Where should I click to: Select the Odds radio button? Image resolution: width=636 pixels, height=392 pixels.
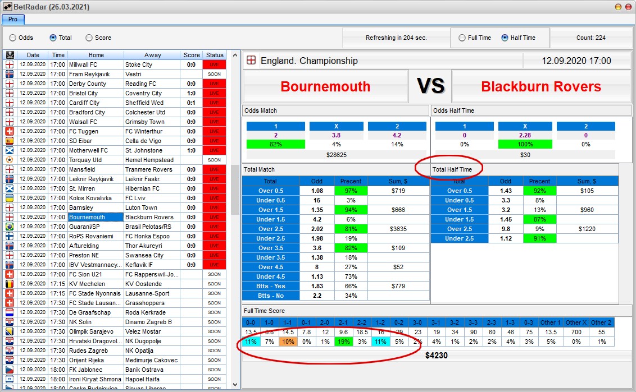point(12,38)
